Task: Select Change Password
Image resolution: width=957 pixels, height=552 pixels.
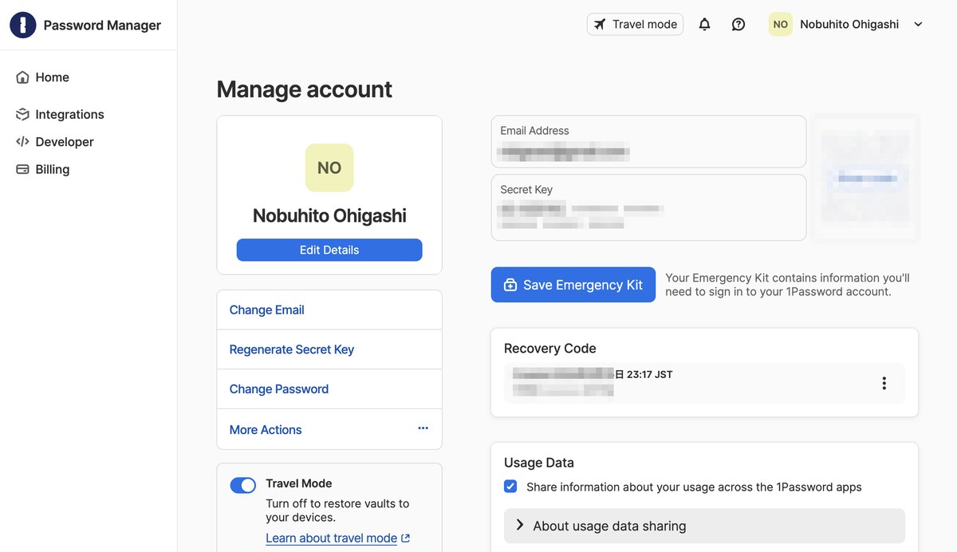Action: 329,389
